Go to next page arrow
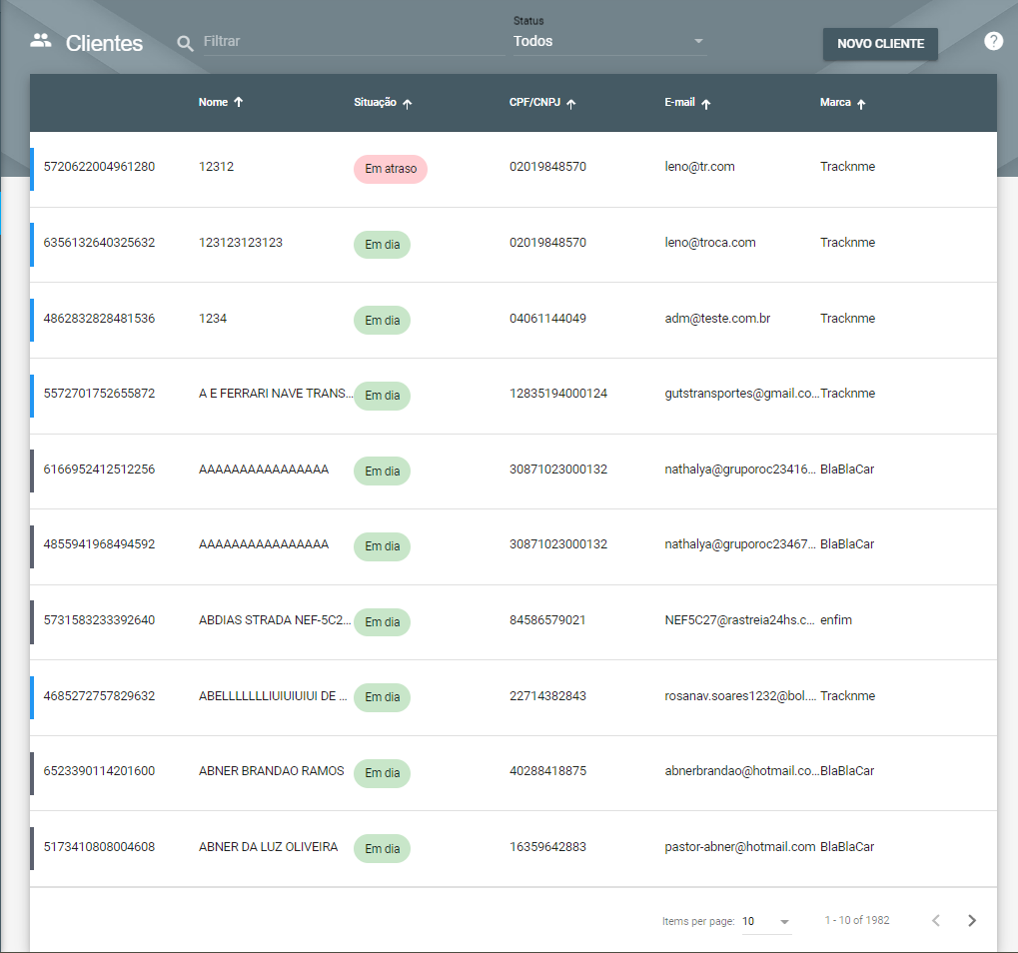Viewport: 1018px width, 953px height. (x=972, y=921)
